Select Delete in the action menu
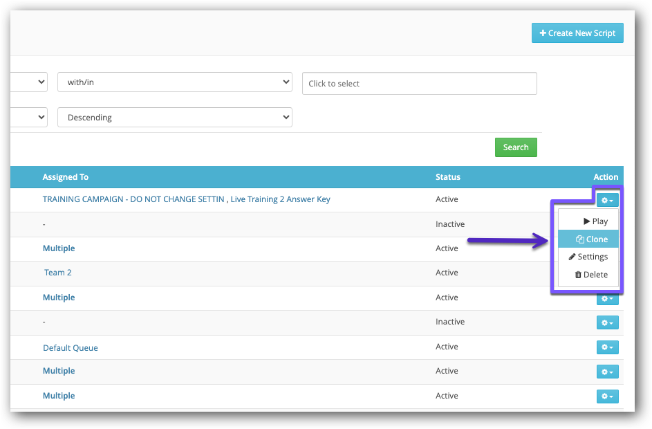Screen dimensions: 652x429 (x=591, y=275)
